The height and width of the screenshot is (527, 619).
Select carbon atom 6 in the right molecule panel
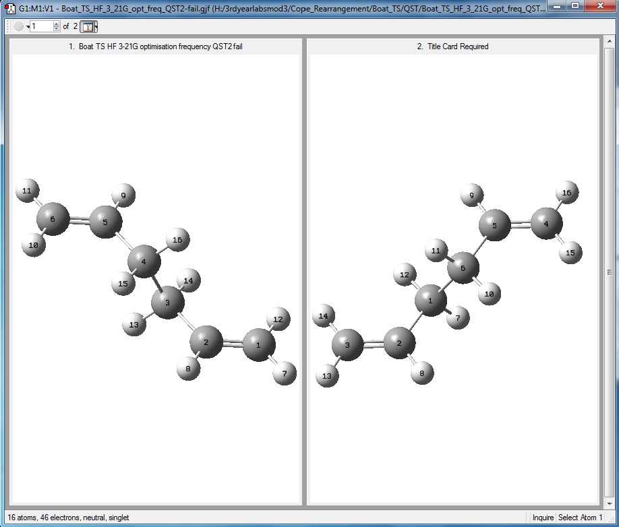(x=463, y=268)
